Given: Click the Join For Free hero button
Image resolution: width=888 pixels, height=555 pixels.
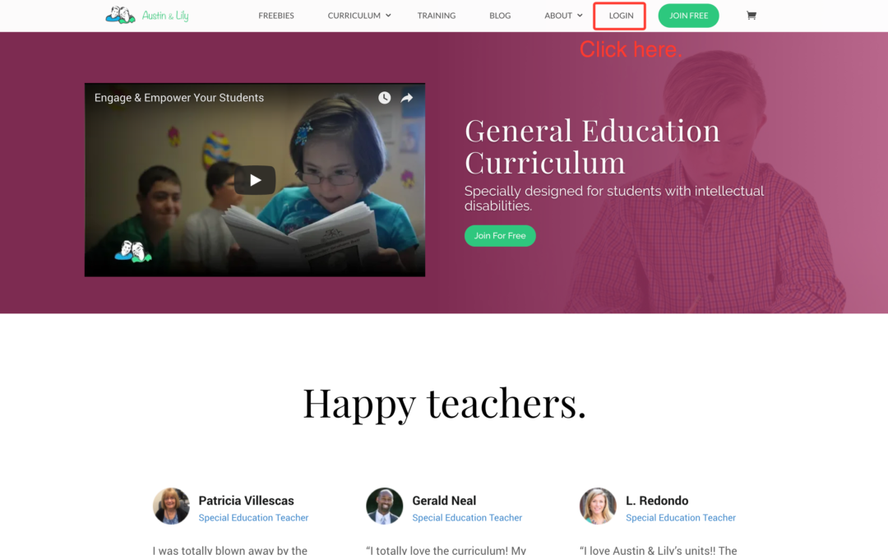Looking at the screenshot, I should (500, 236).
